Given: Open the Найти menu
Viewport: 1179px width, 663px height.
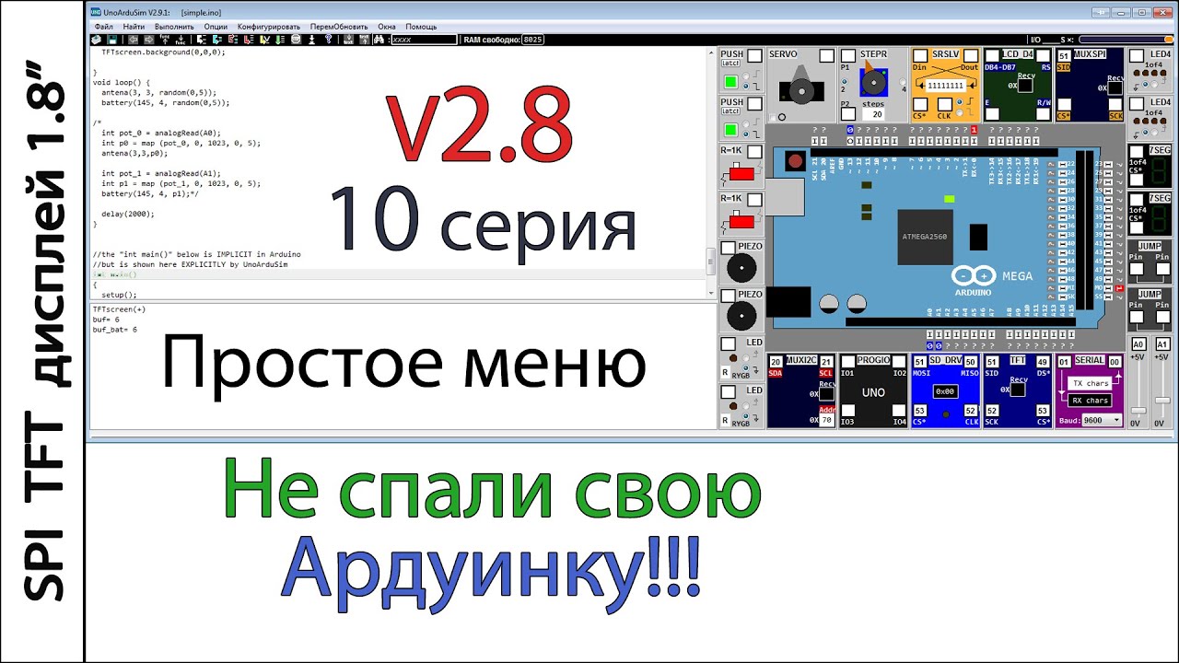Looking at the screenshot, I should click(x=134, y=27).
